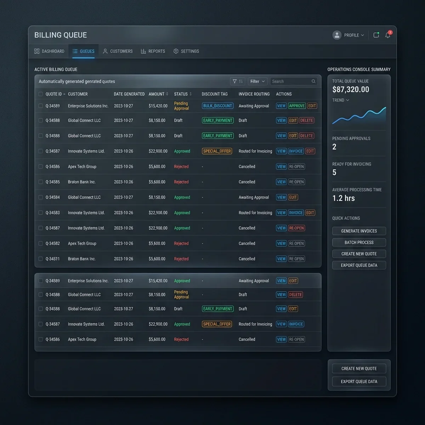Click Edit for quote Q-34584
Image resolution: width=425 pixels, height=425 pixels.
(293, 197)
